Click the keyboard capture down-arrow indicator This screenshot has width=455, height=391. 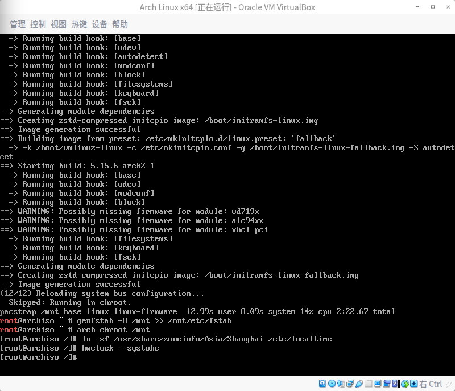click(414, 384)
